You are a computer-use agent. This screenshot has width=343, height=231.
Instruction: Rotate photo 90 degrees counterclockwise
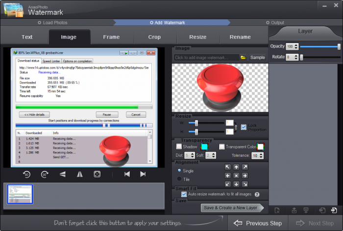pyautogui.click(x=26, y=174)
